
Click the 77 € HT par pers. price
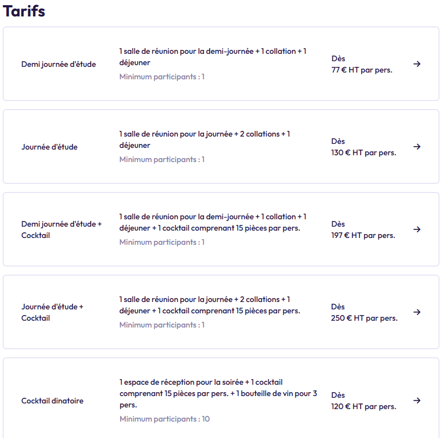(362, 70)
